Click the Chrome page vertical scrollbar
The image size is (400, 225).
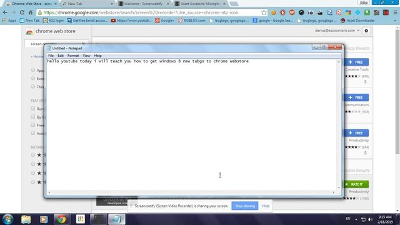point(397,92)
